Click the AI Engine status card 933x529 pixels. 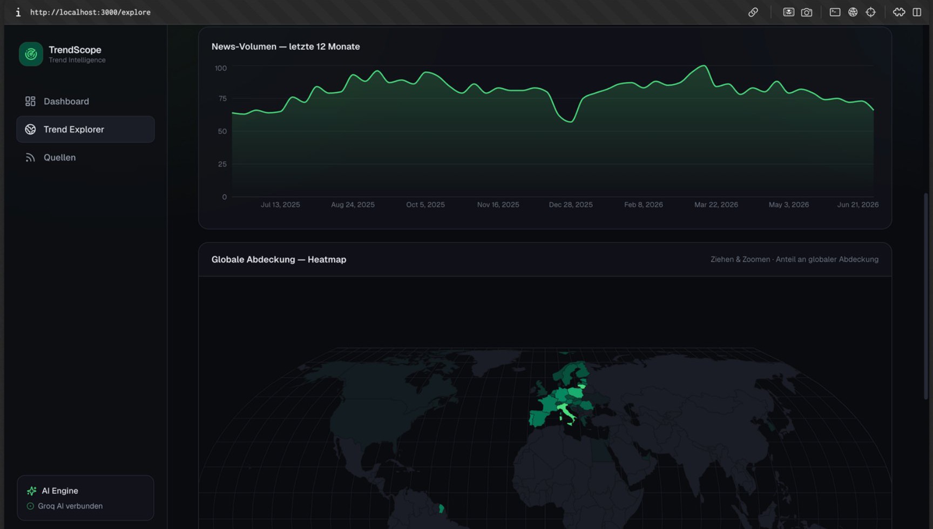tap(85, 498)
